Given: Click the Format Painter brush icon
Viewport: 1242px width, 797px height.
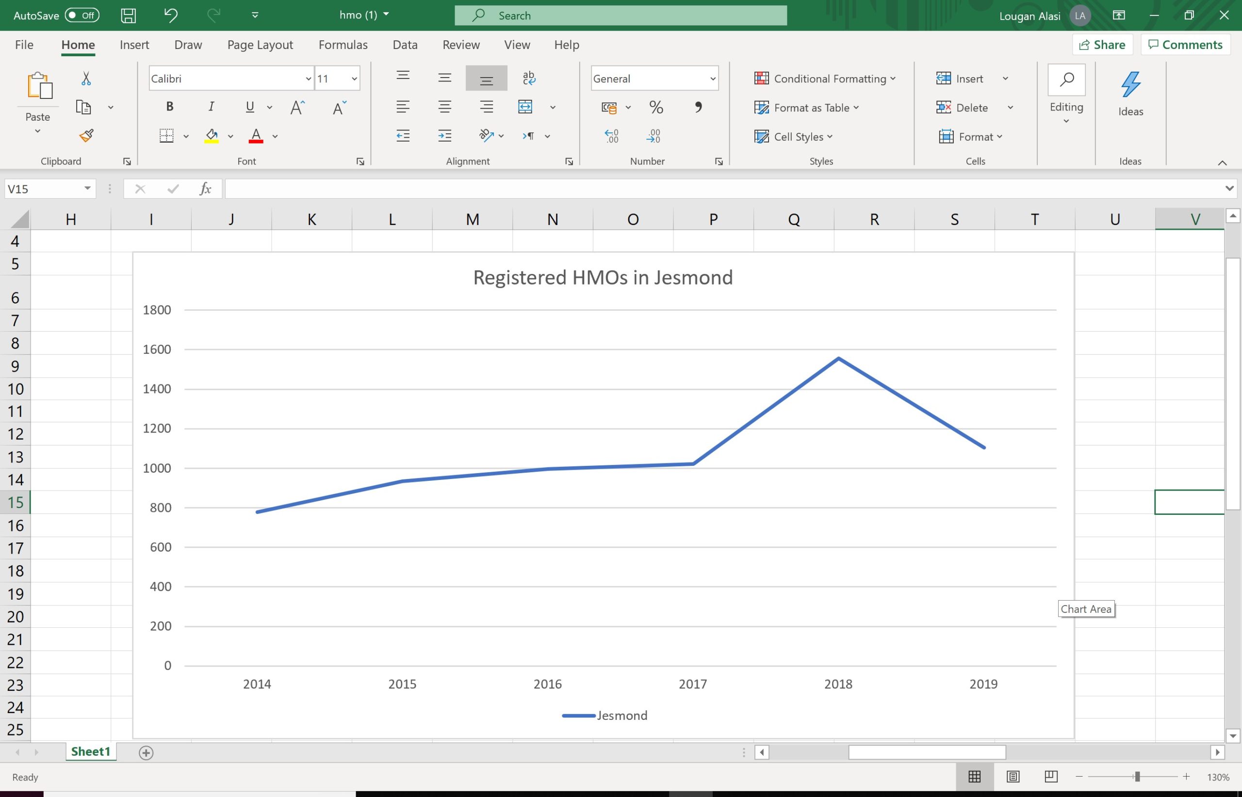Looking at the screenshot, I should pos(86,136).
